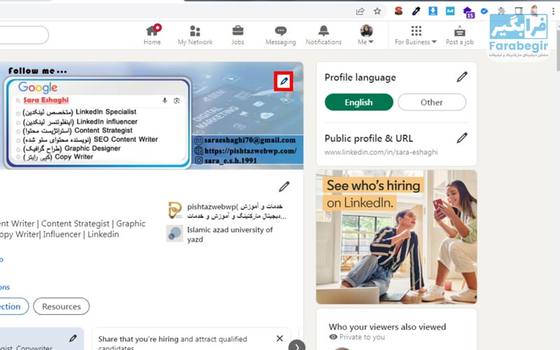Bookmark this page with star icon

(377, 11)
